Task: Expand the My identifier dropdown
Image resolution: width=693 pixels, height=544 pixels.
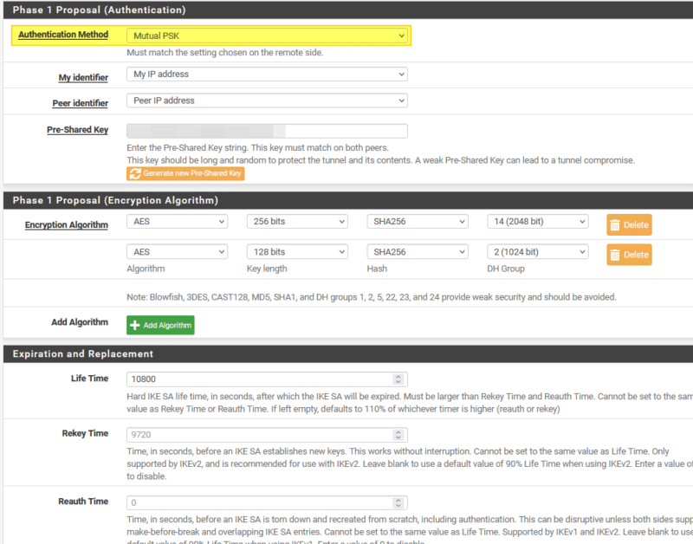Action: [267, 74]
